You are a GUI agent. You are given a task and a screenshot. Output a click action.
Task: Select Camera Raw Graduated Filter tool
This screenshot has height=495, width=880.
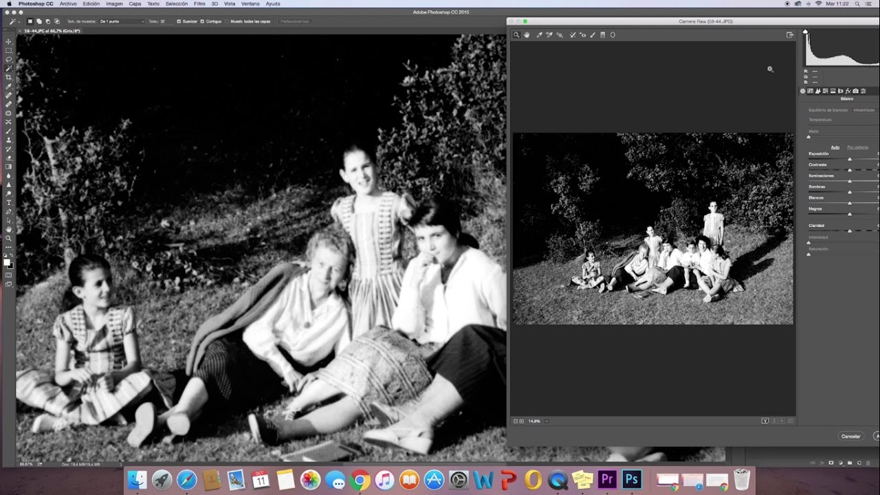603,34
